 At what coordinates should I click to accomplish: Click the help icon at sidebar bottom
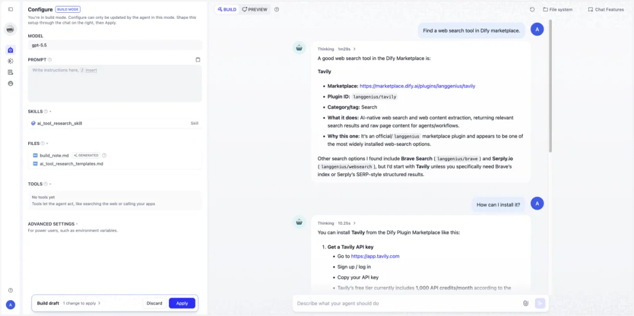[x=11, y=290]
